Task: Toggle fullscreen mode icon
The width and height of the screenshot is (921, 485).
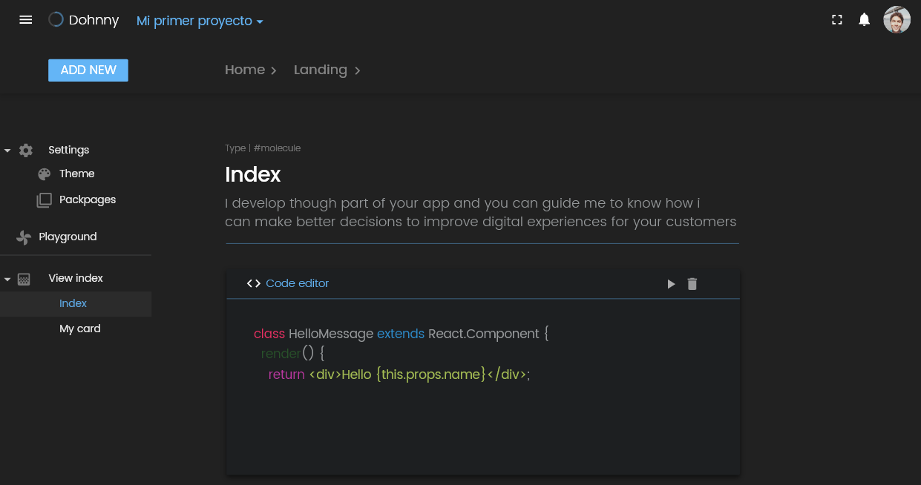Action: [837, 20]
